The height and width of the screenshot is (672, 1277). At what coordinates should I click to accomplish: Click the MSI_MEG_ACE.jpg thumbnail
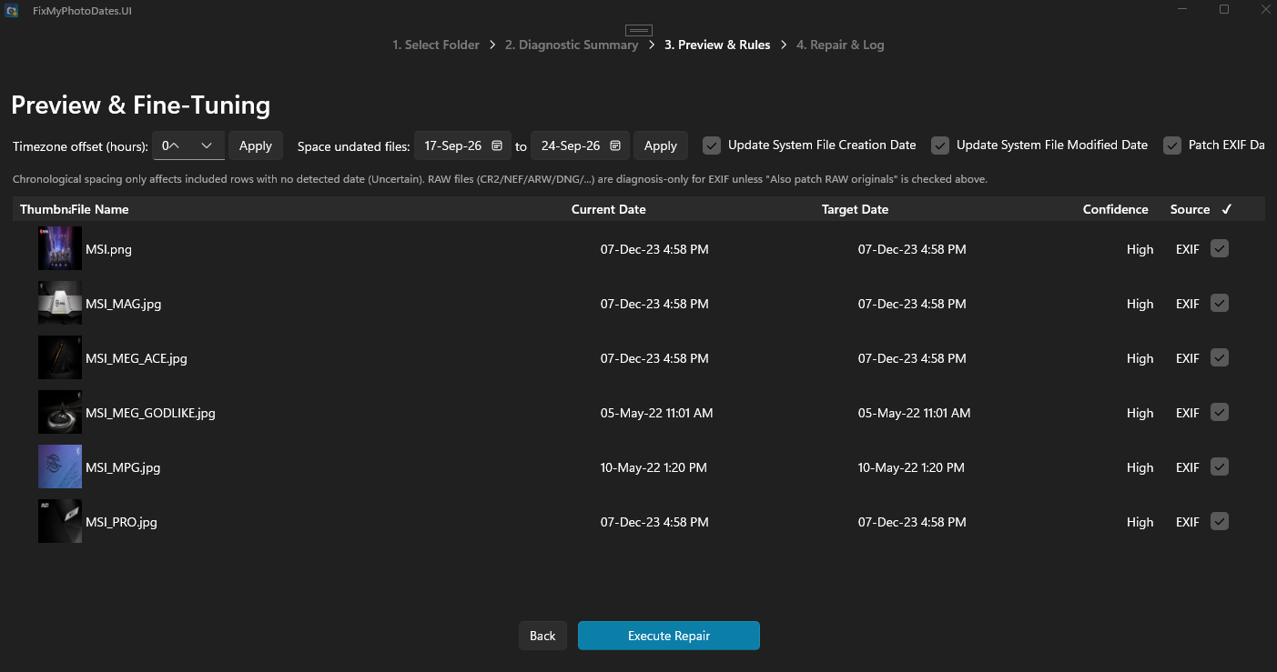point(60,357)
